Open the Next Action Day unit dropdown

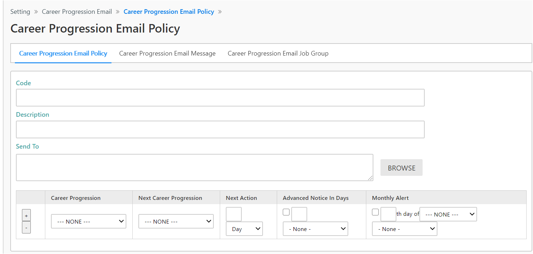click(x=244, y=229)
